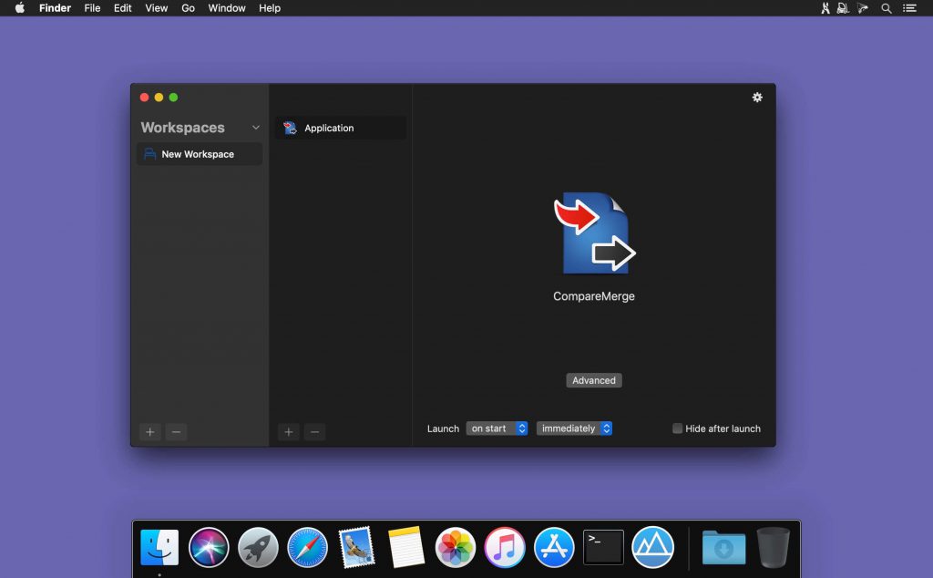Image resolution: width=933 pixels, height=578 pixels.
Task: Collapse the Workspaces list chevron
Action: [x=254, y=128]
